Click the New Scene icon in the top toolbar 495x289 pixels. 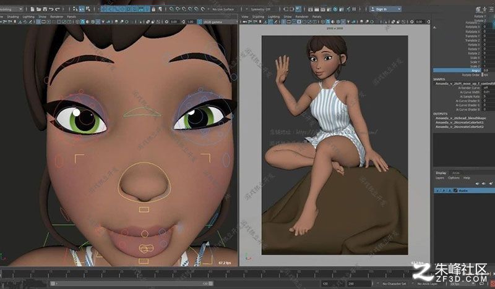[x=33, y=9]
